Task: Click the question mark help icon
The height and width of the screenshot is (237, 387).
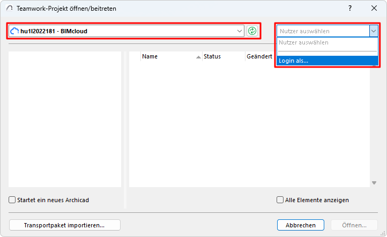Action: pos(350,9)
